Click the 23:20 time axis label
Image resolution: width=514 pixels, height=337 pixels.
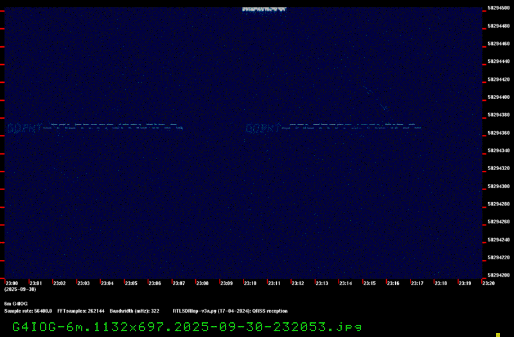pyautogui.click(x=488, y=283)
